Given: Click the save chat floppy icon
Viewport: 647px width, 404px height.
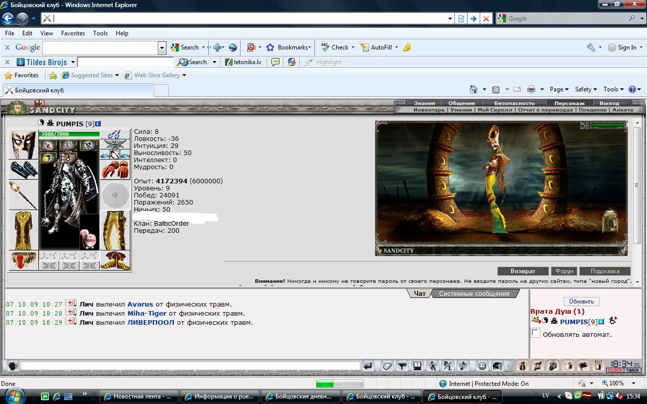Looking at the screenshot, I should [417, 366].
